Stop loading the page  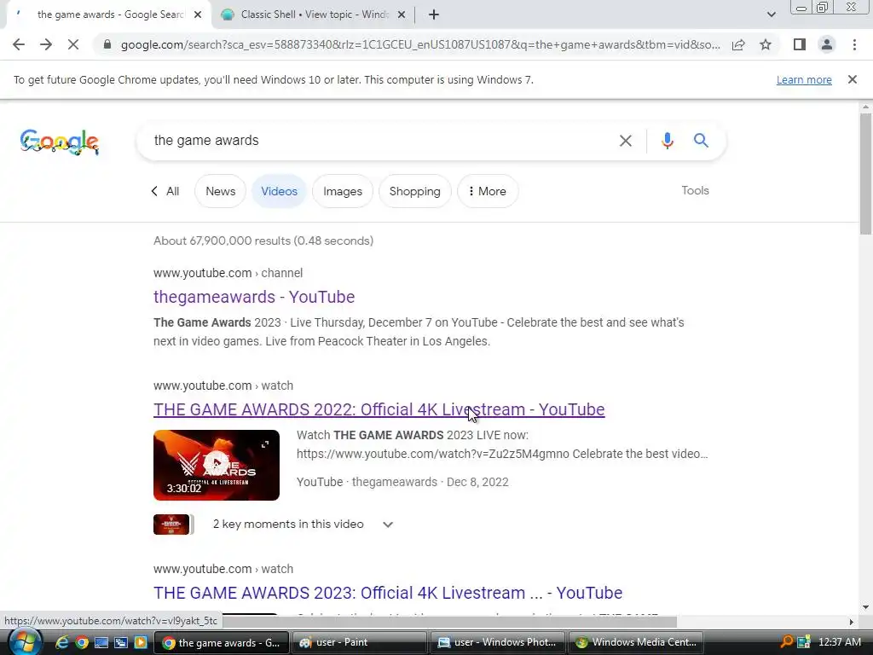[73, 44]
